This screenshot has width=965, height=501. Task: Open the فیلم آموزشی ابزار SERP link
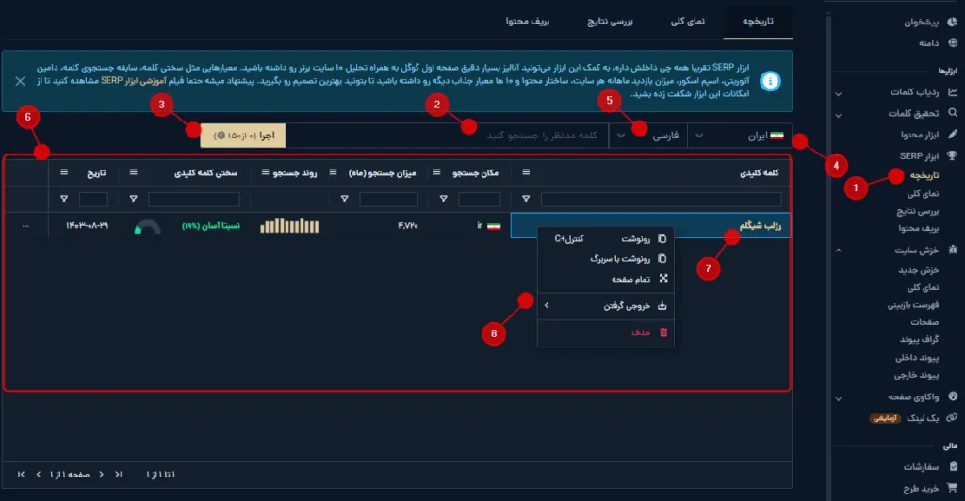[133, 81]
